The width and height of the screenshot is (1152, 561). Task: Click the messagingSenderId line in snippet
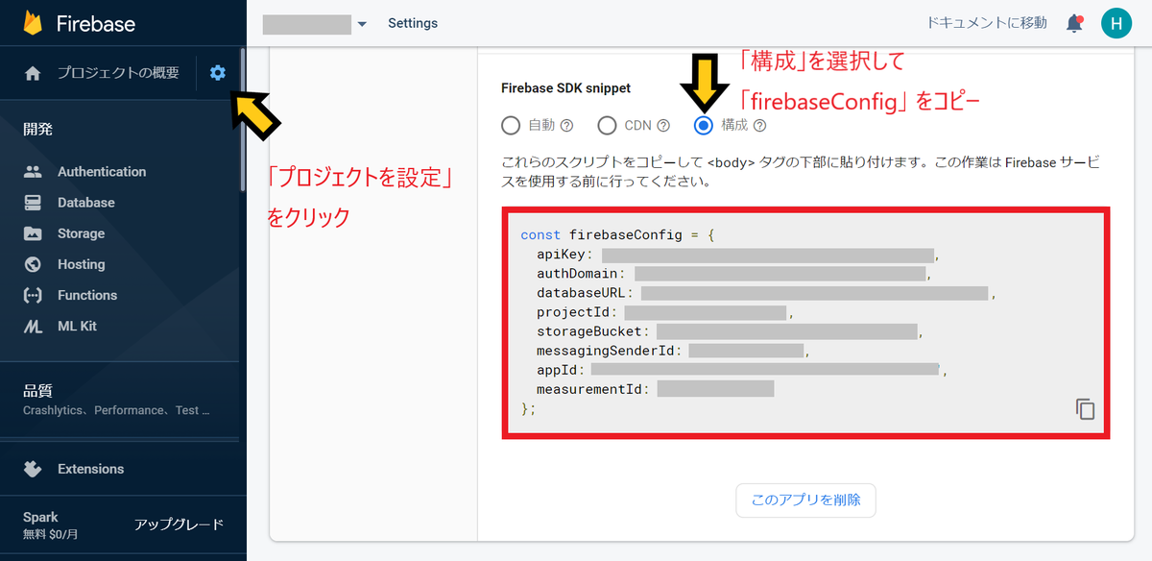click(674, 351)
